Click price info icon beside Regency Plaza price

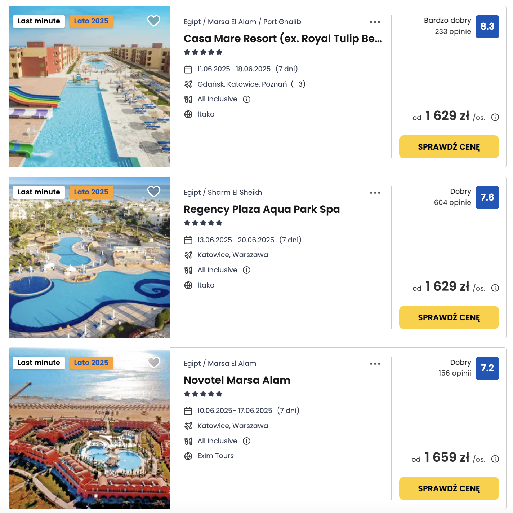(495, 288)
